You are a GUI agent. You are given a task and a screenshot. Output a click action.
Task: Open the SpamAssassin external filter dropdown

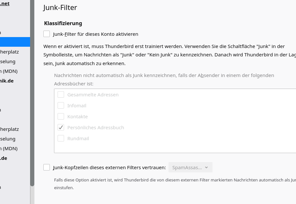pos(190,167)
